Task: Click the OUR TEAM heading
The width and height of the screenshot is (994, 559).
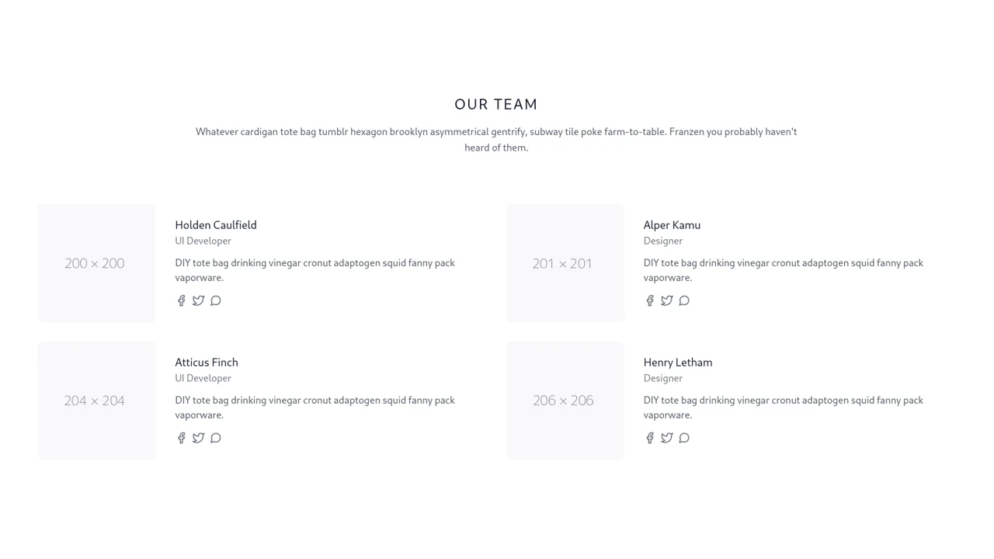Action: click(496, 104)
